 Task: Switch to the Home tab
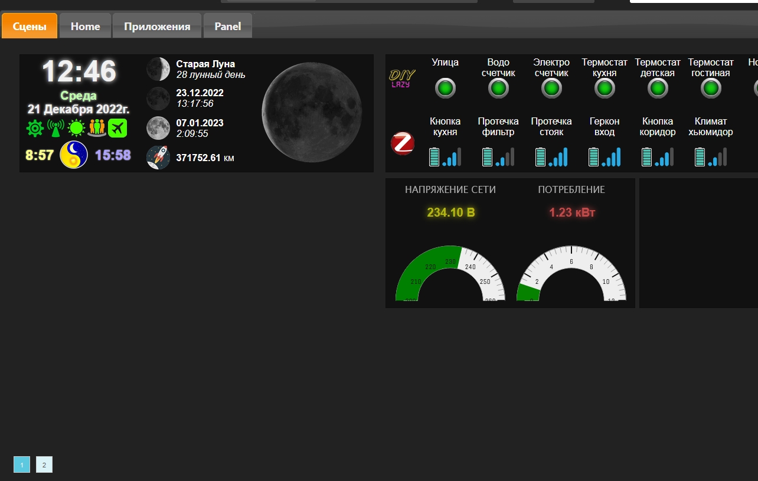(x=84, y=26)
